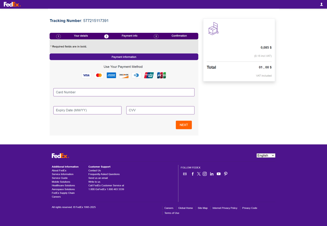Focus the Card Number field
This screenshot has width=327, height=226.
pyautogui.click(x=124, y=92)
